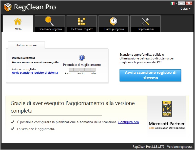
Task: Open the Impostazioni tab label
Action: [146, 29]
